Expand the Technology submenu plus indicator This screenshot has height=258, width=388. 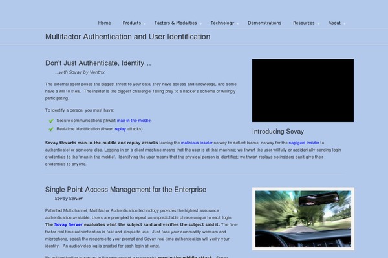click(237, 24)
